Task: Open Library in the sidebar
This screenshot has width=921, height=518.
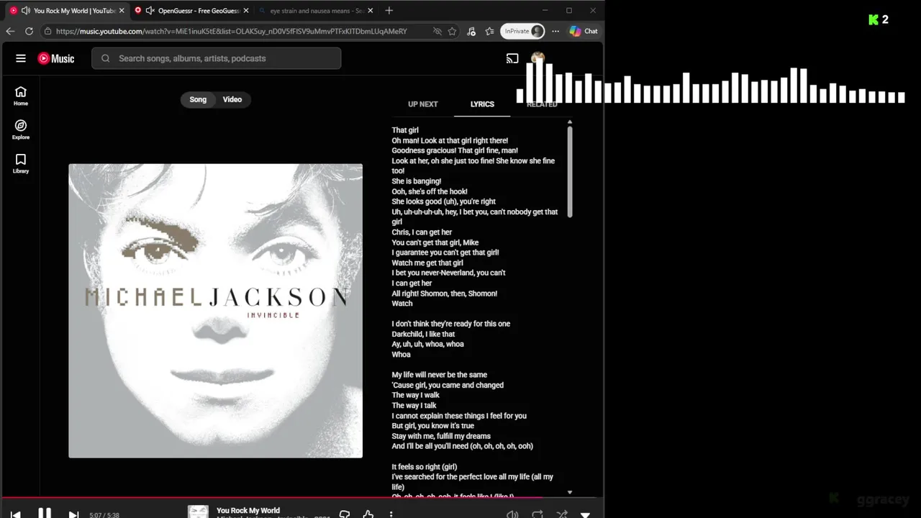Action: [21, 163]
